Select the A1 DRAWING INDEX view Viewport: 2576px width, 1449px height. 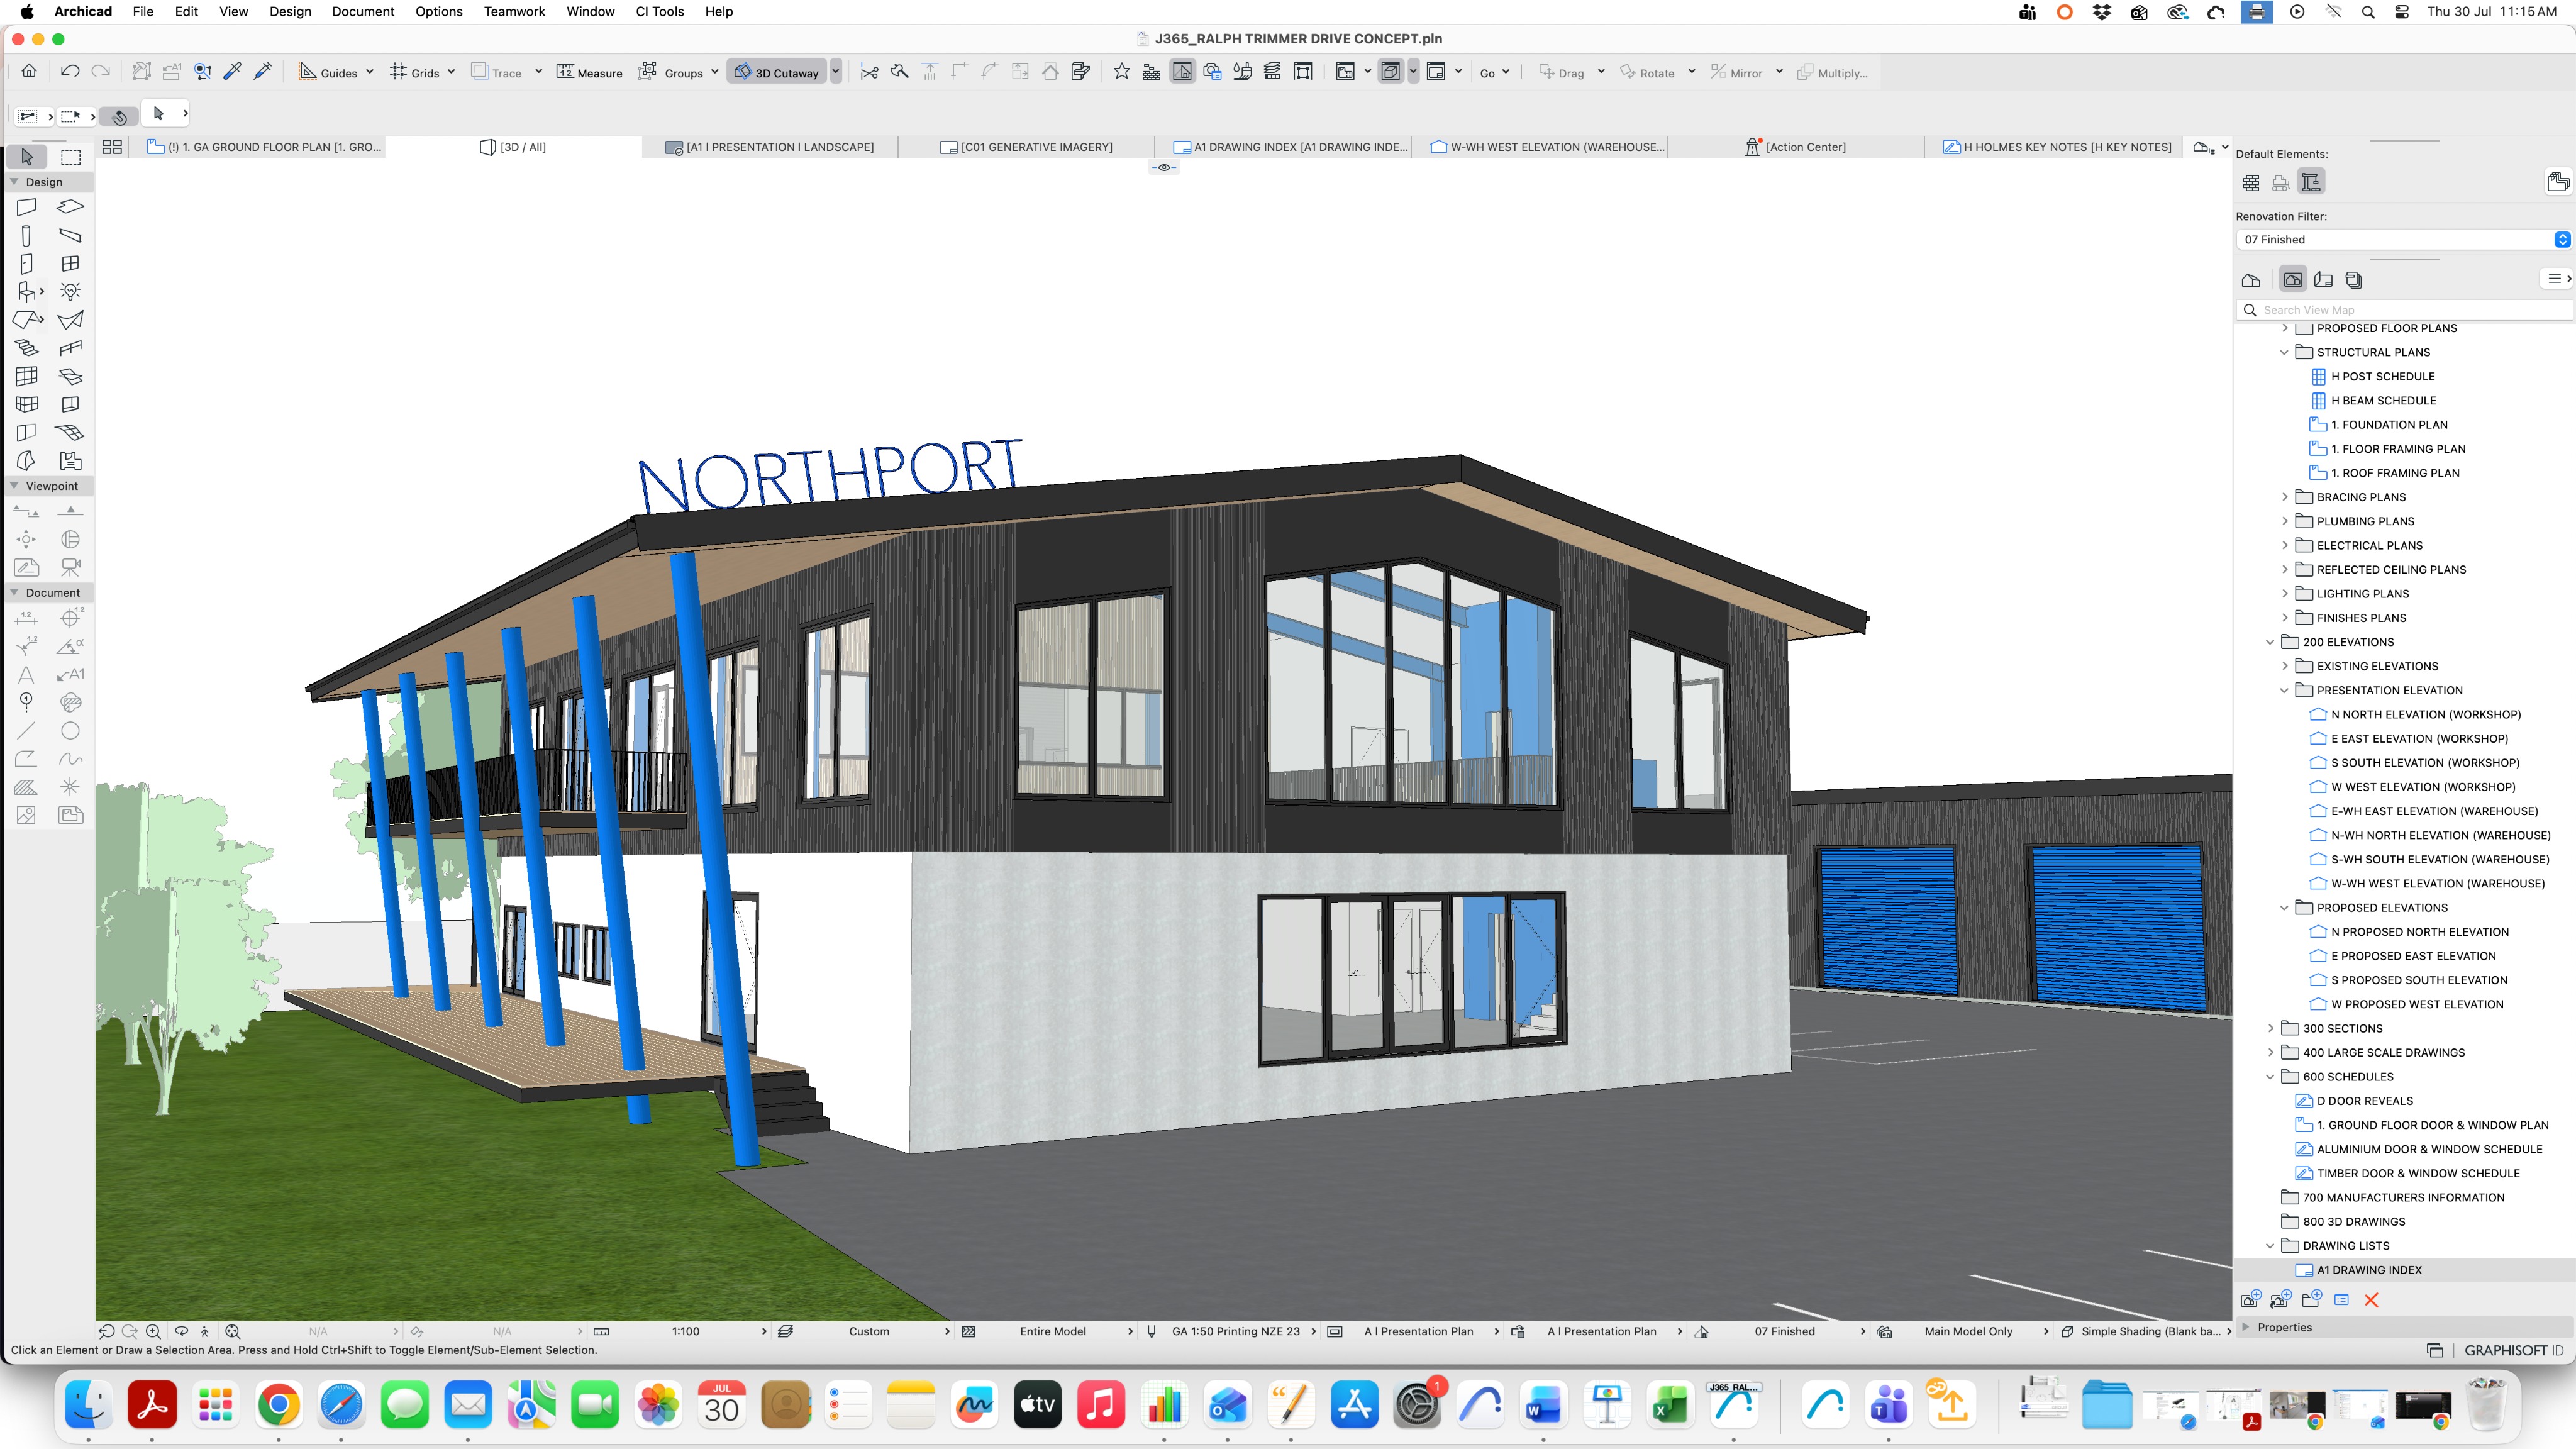pyautogui.click(x=2369, y=1270)
